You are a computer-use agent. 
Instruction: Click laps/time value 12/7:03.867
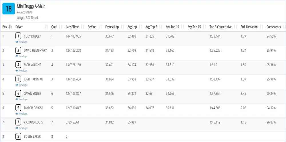pos(73,94)
